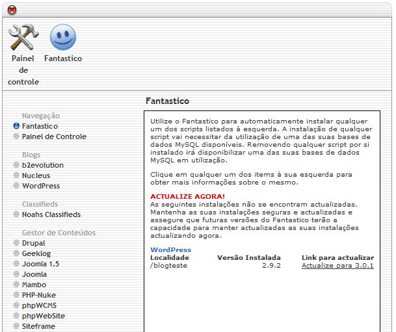Viewport: 396px width, 332px height.
Task: Open the PHP-Nuke script page
Action: [39, 295]
